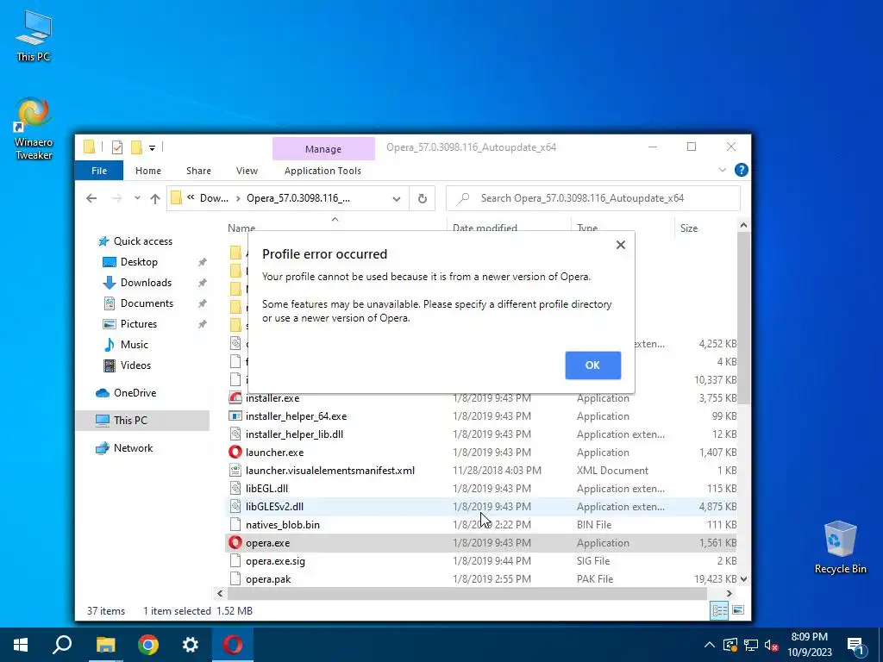Open Desktop in the navigation pane
This screenshot has height=662, width=883.
click(x=139, y=262)
